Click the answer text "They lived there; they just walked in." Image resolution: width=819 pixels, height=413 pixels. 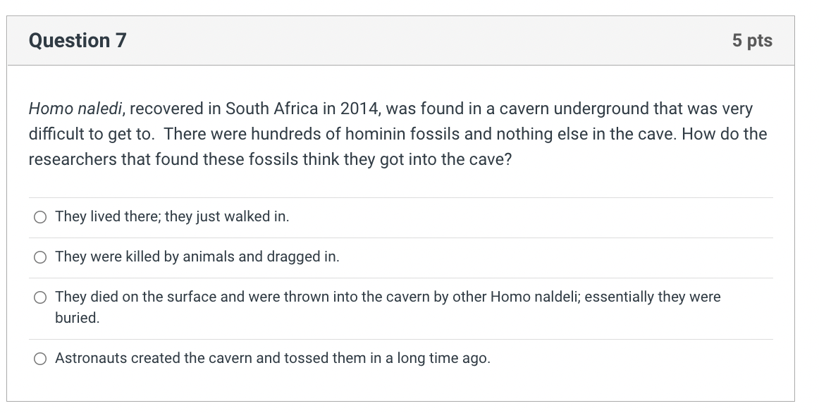pyautogui.click(x=172, y=216)
